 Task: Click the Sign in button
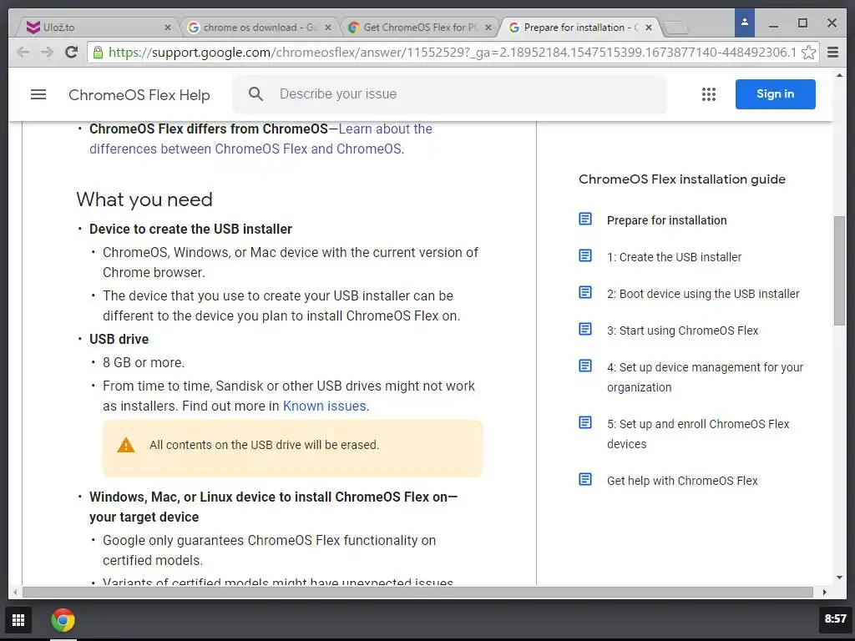click(x=775, y=93)
